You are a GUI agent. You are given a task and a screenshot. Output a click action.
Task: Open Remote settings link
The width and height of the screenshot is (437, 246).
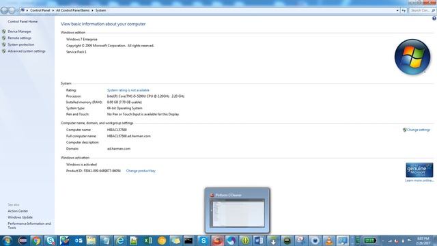pyautogui.click(x=19, y=38)
